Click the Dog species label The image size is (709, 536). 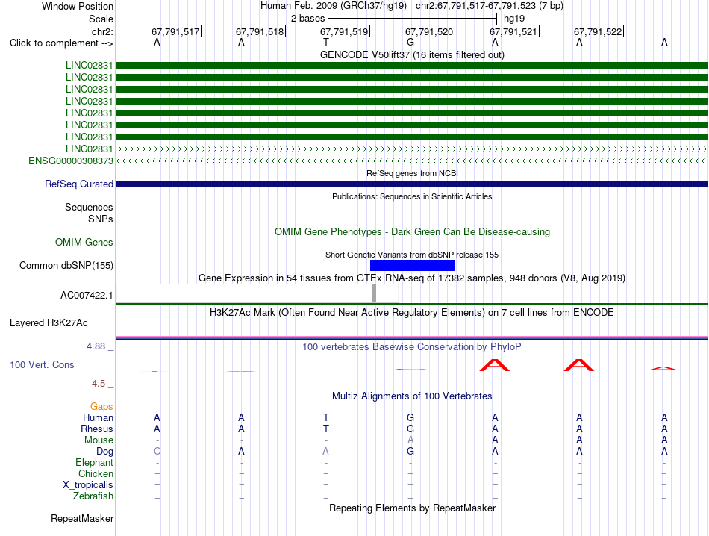(x=104, y=452)
